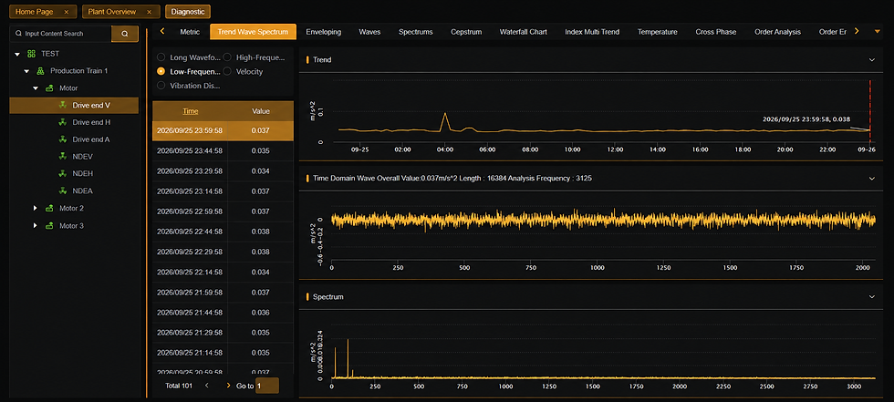The height and width of the screenshot is (402, 894).
Task: Switch to the Home Page tab
Action: point(35,11)
